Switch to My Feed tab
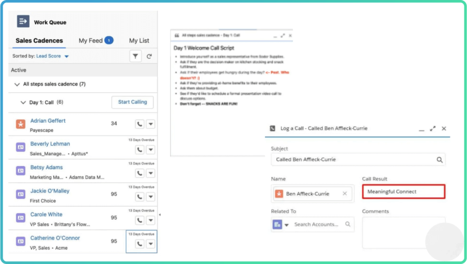The height and width of the screenshot is (264, 467). [x=96, y=41]
